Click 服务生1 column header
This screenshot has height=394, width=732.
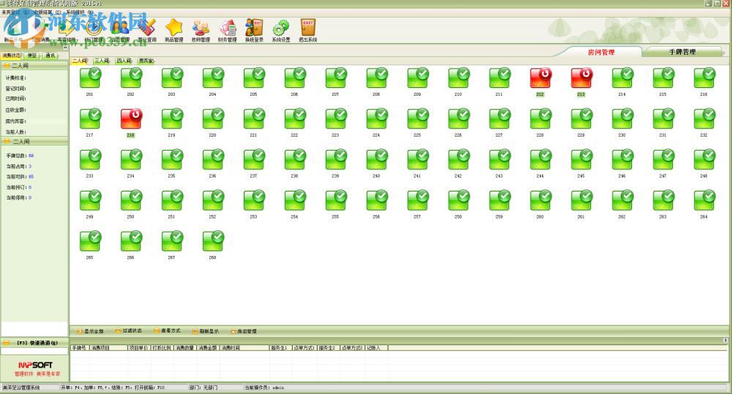pyautogui.click(x=280, y=348)
